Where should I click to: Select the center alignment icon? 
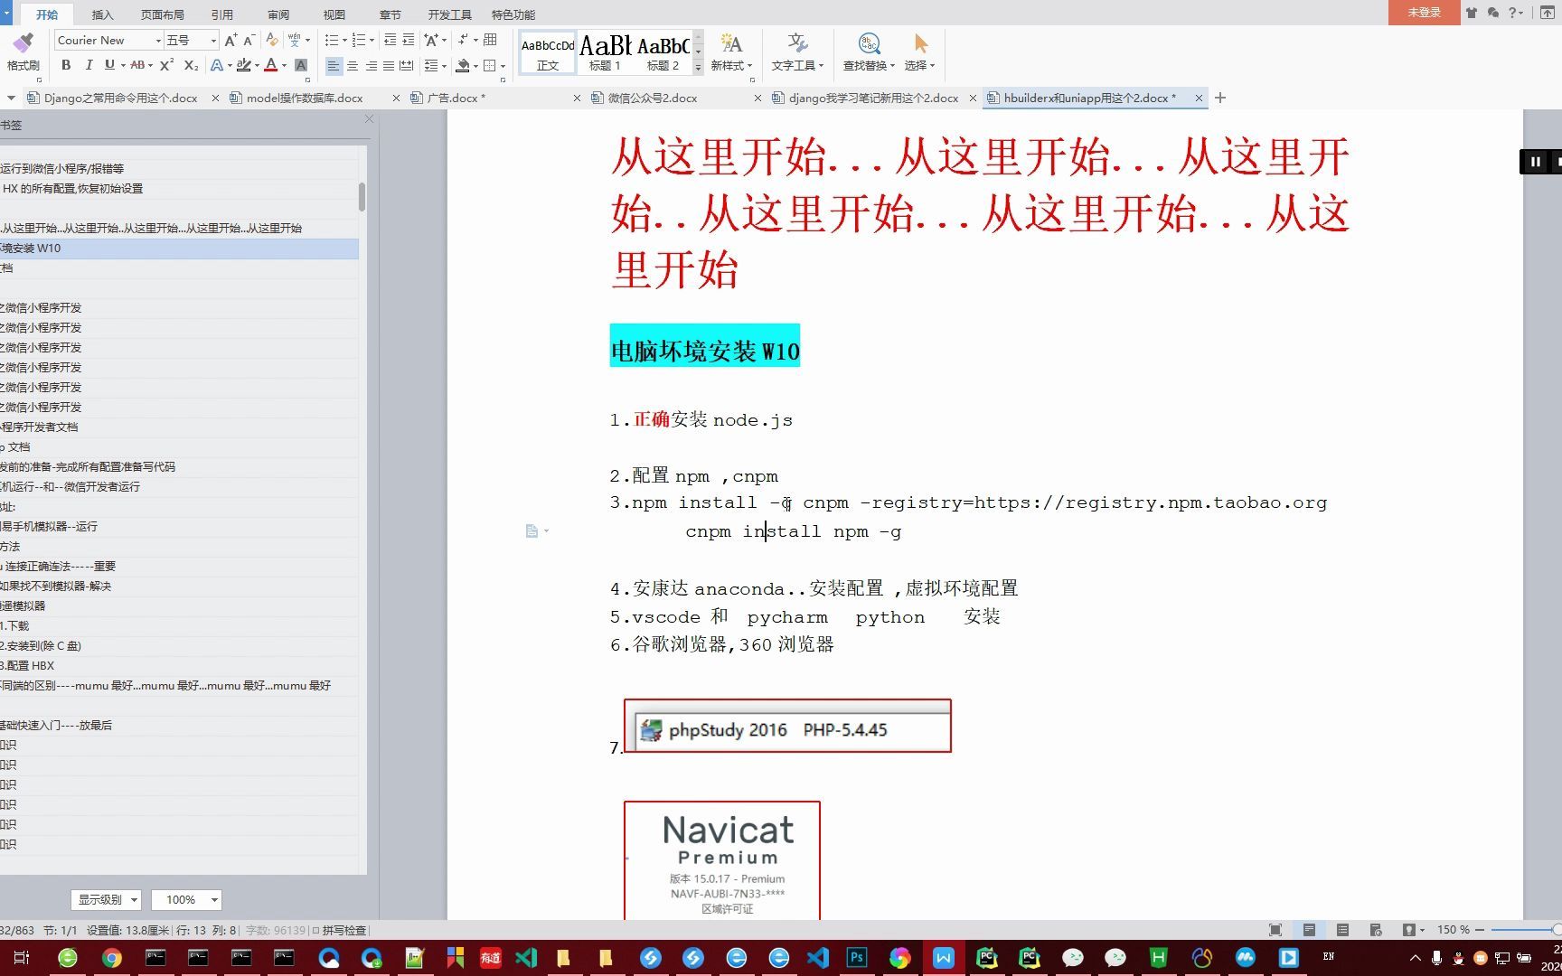click(353, 64)
